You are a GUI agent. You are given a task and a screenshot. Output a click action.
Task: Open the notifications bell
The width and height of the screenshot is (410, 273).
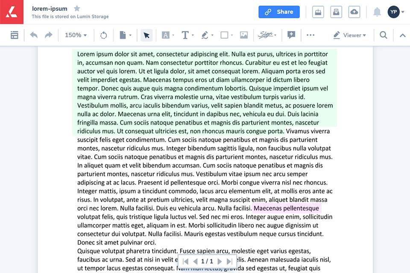pos(377,12)
